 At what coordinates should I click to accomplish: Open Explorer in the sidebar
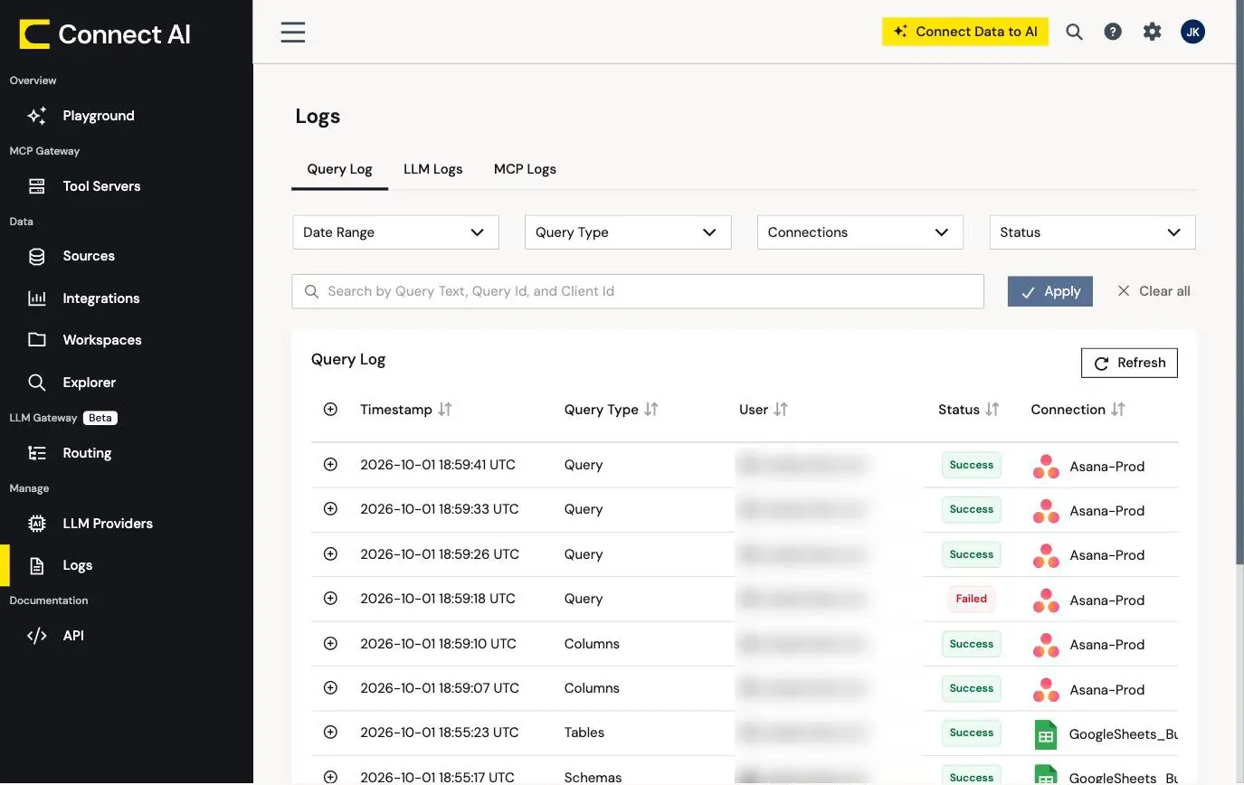tap(89, 383)
